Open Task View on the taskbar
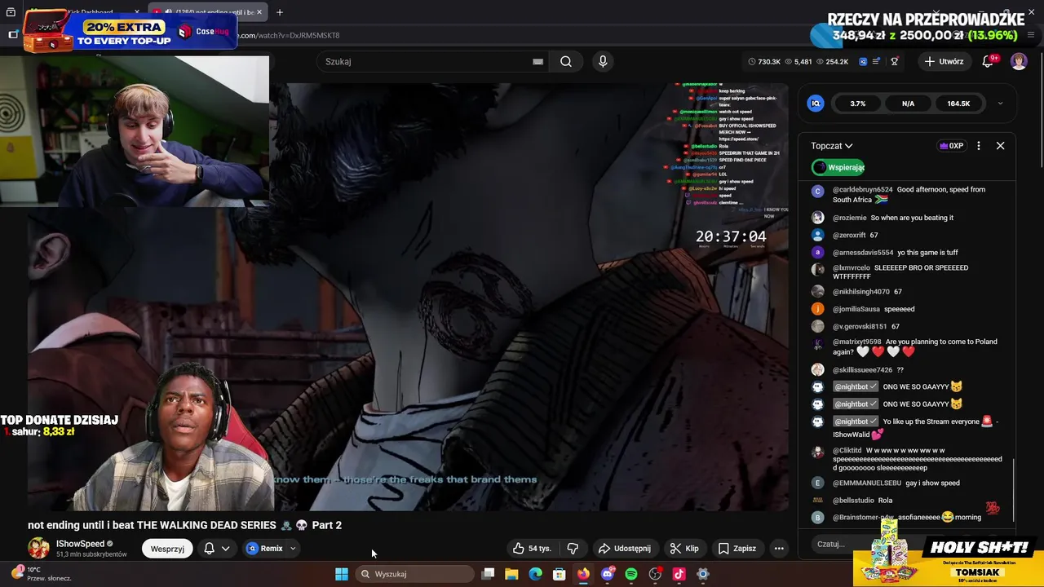 tap(488, 574)
